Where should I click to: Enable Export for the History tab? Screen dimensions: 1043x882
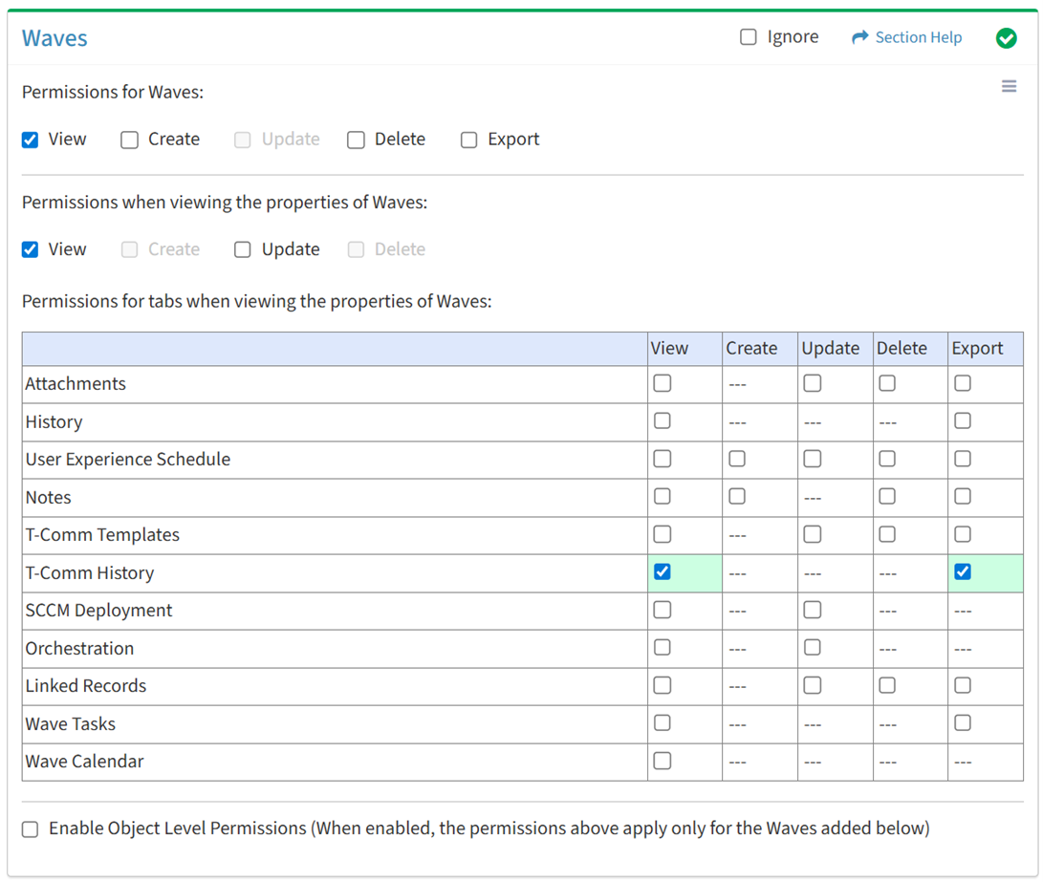click(963, 421)
